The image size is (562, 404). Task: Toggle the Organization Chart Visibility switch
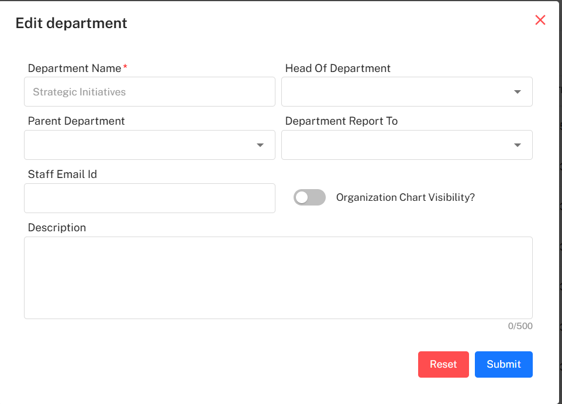(x=309, y=198)
